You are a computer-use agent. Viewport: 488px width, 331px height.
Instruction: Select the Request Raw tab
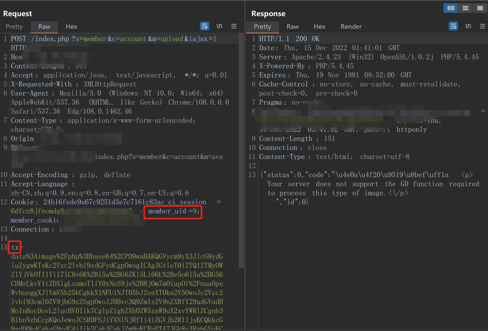pos(44,27)
